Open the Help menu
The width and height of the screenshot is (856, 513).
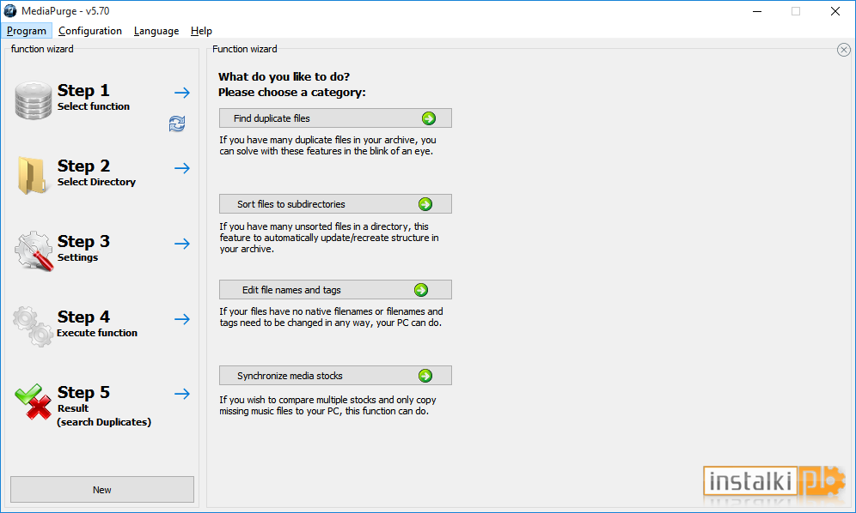[x=201, y=31]
